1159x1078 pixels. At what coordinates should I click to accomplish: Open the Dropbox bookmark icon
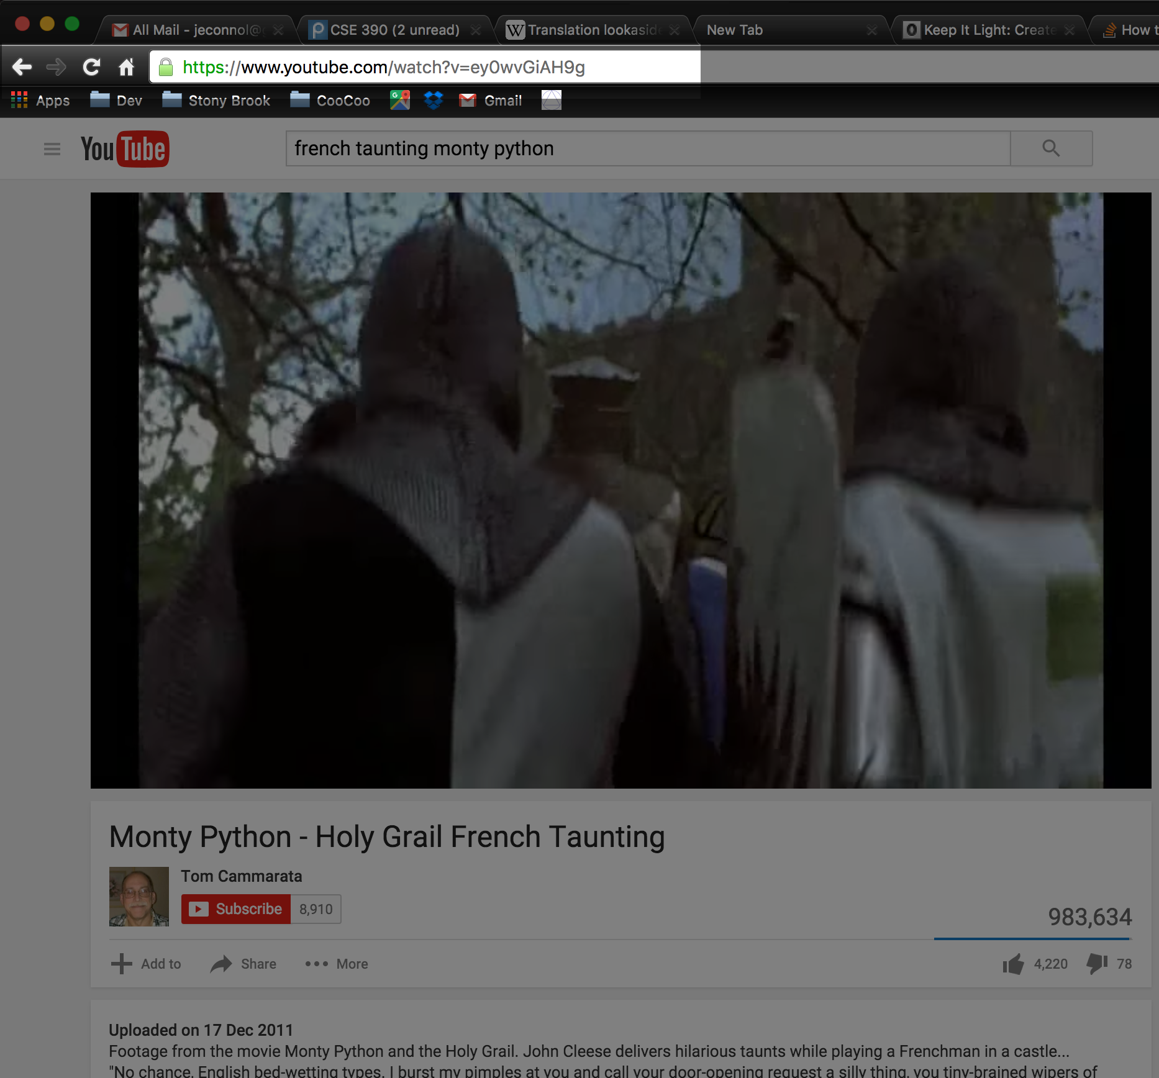pyautogui.click(x=433, y=99)
